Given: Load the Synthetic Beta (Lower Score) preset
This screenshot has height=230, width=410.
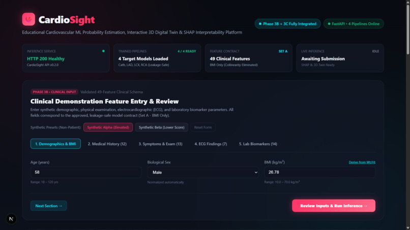Looking at the screenshot, I should pos(162,127).
